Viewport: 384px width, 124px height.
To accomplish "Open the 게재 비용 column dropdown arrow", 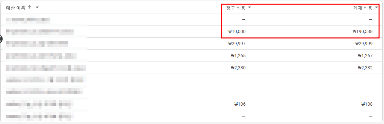I will pos(376,8).
